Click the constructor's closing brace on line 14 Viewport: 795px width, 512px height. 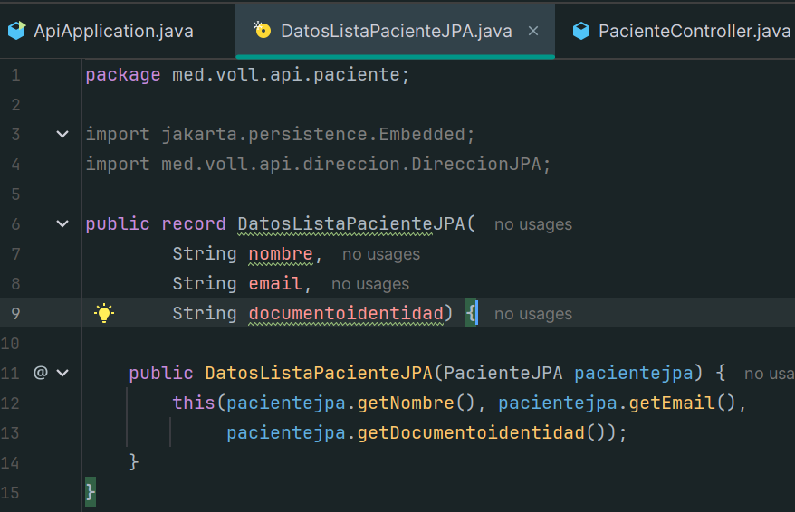tap(134, 462)
